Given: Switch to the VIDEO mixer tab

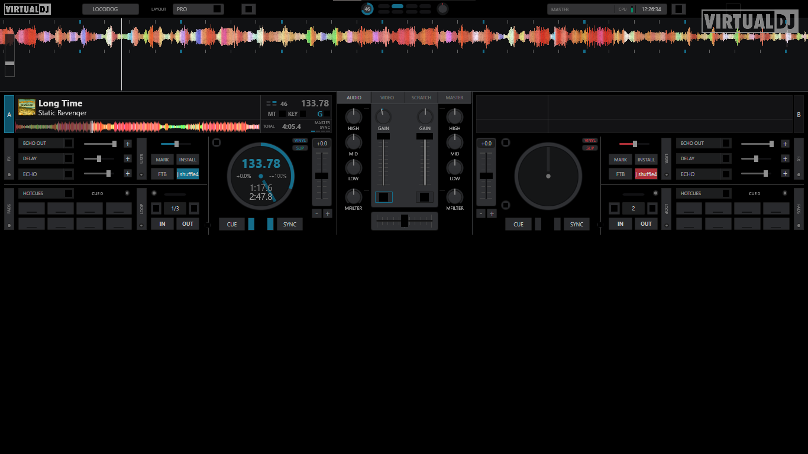Looking at the screenshot, I should click(x=387, y=98).
